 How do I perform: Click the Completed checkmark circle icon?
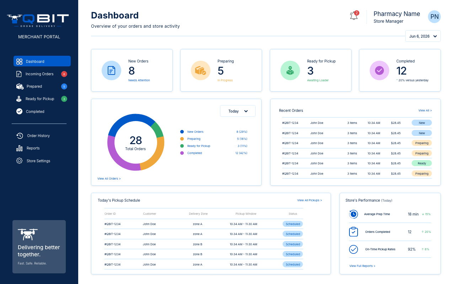click(x=380, y=70)
